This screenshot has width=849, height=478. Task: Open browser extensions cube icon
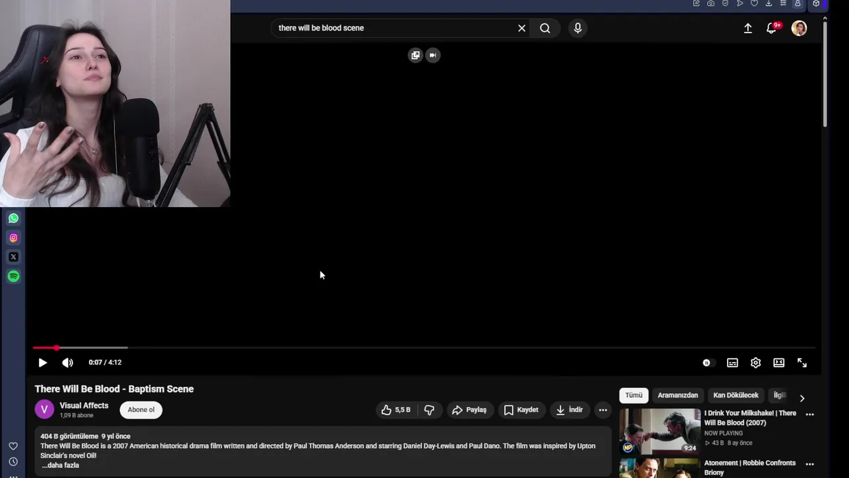(x=816, y=3)
